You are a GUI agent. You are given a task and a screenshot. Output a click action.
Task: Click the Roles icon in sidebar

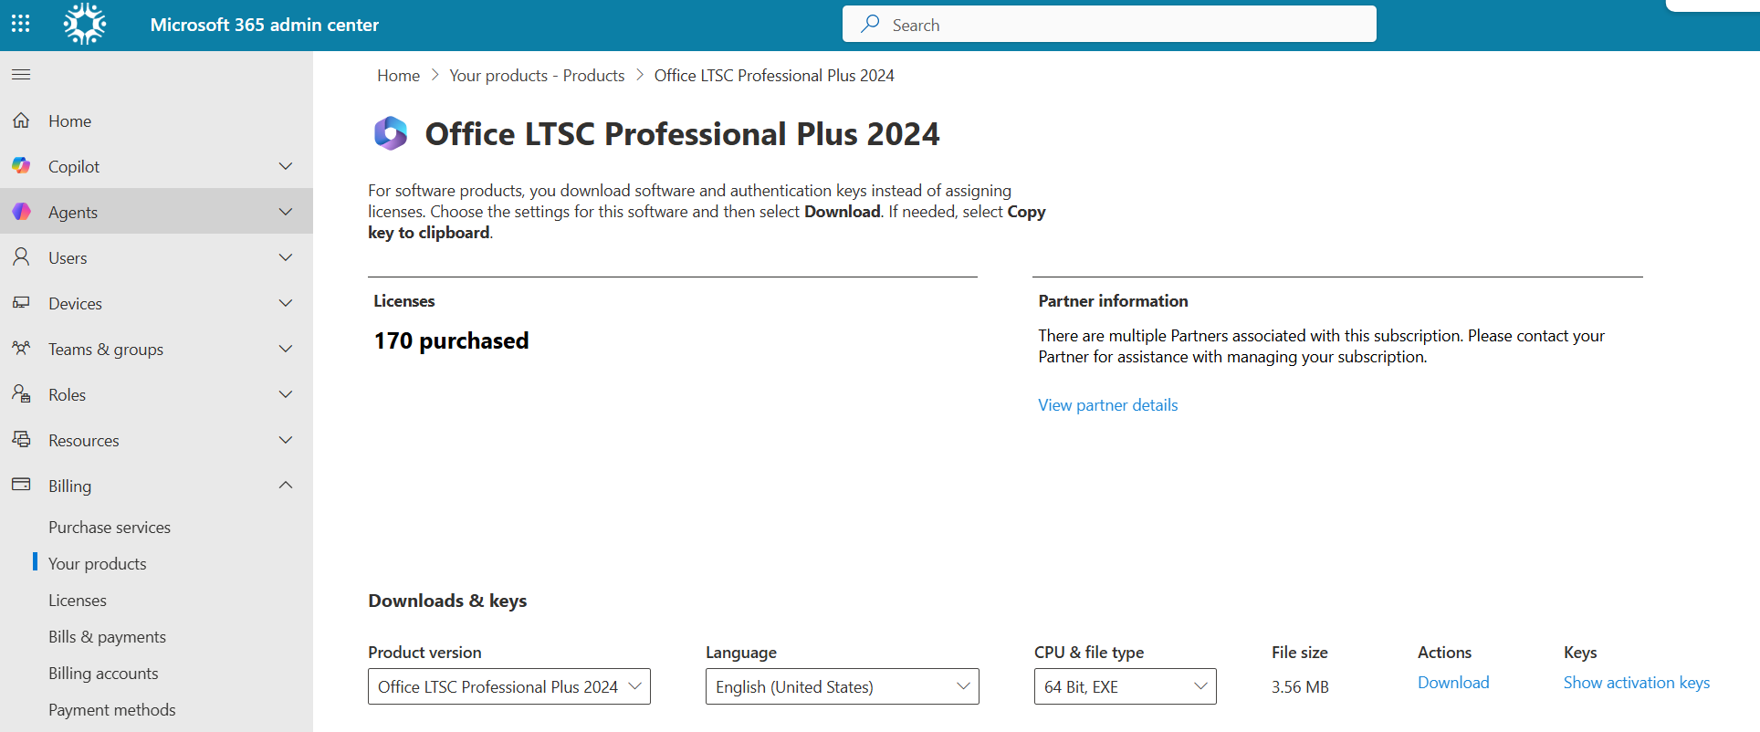click(x=21, y=393)
